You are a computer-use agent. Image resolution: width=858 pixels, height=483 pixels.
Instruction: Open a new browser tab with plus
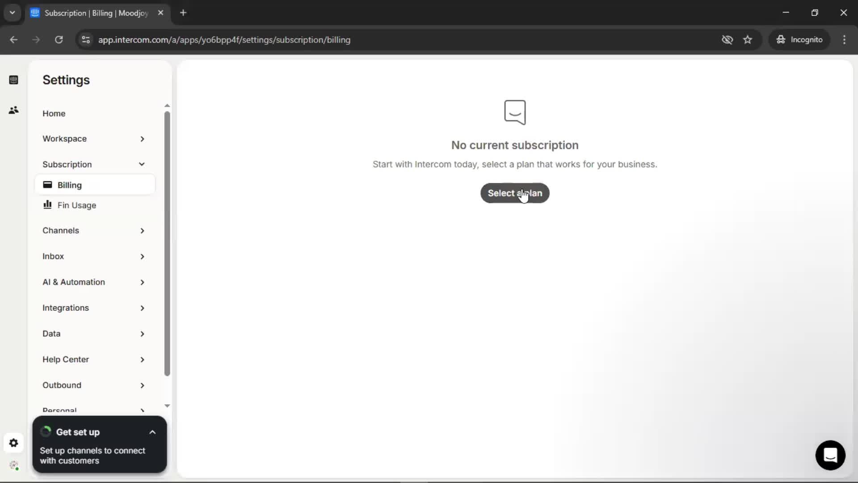183,13
